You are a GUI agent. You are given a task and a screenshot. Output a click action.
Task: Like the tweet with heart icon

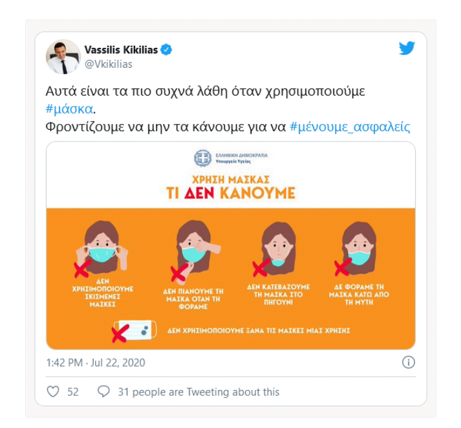[x=53, y=392]
